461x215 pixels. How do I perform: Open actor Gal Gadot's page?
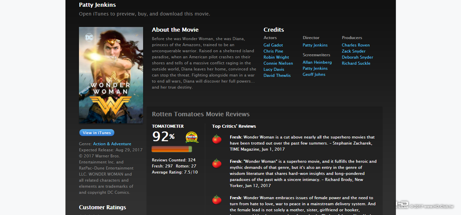coord(273,45)
